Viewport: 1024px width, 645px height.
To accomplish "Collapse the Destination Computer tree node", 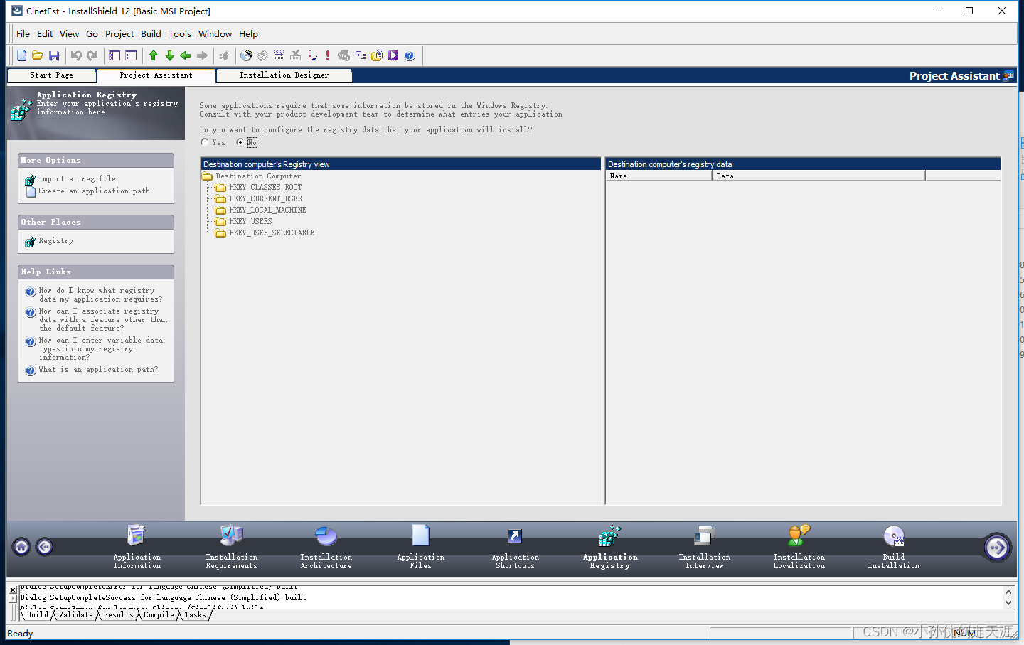I will (x=206, y=176).
